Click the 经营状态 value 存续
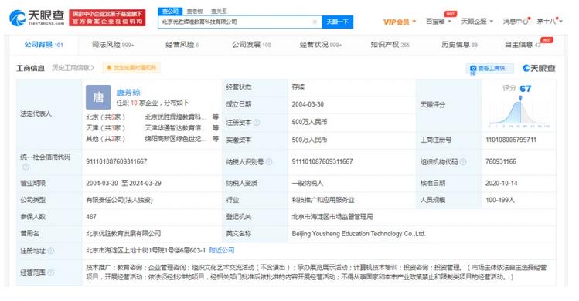This screenshot has height=301, width=579. (298, 87)
